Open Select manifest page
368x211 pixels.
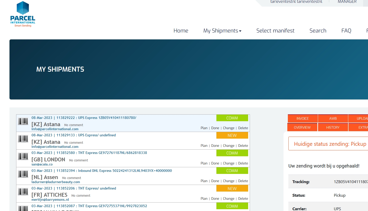tap(275, 31)
